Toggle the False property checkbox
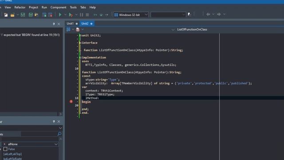 click(x=5, y=149)
